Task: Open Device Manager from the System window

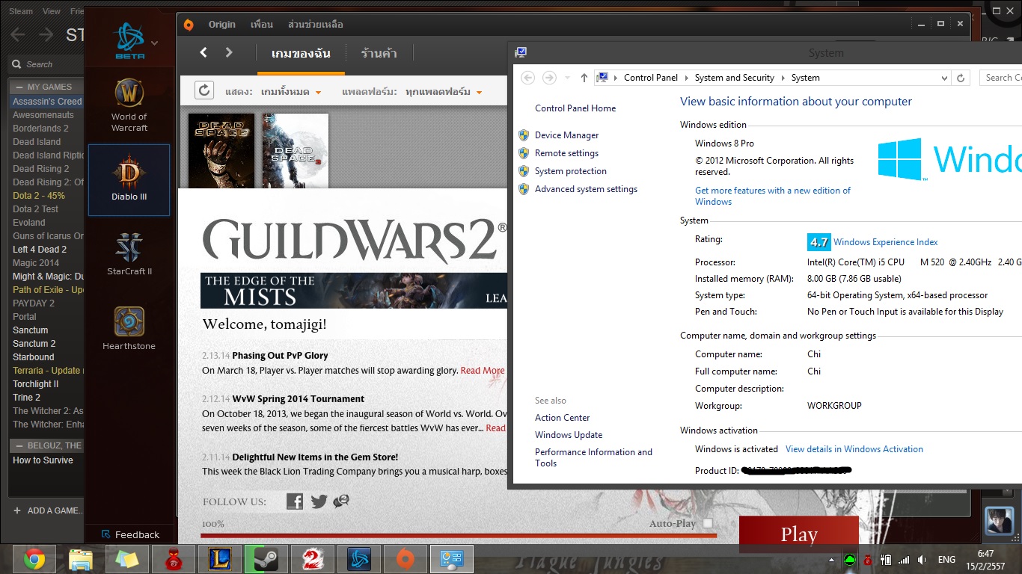Action: [x=566, y=135]
